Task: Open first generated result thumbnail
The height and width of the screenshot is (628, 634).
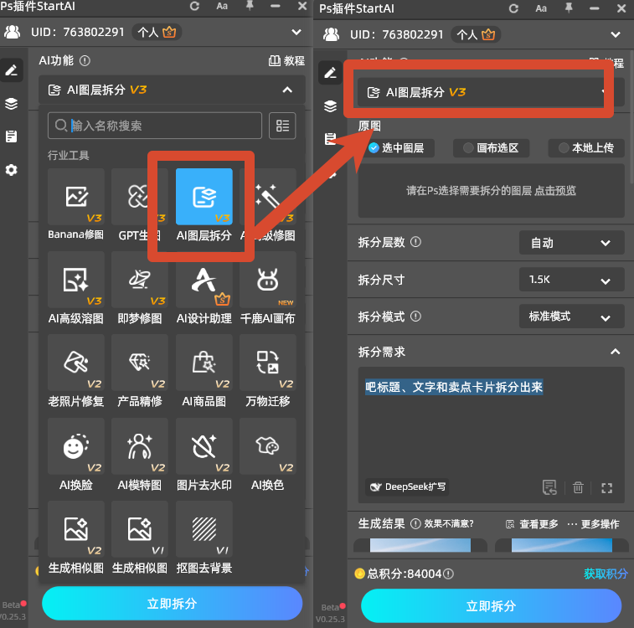Action: coord(420,545)
